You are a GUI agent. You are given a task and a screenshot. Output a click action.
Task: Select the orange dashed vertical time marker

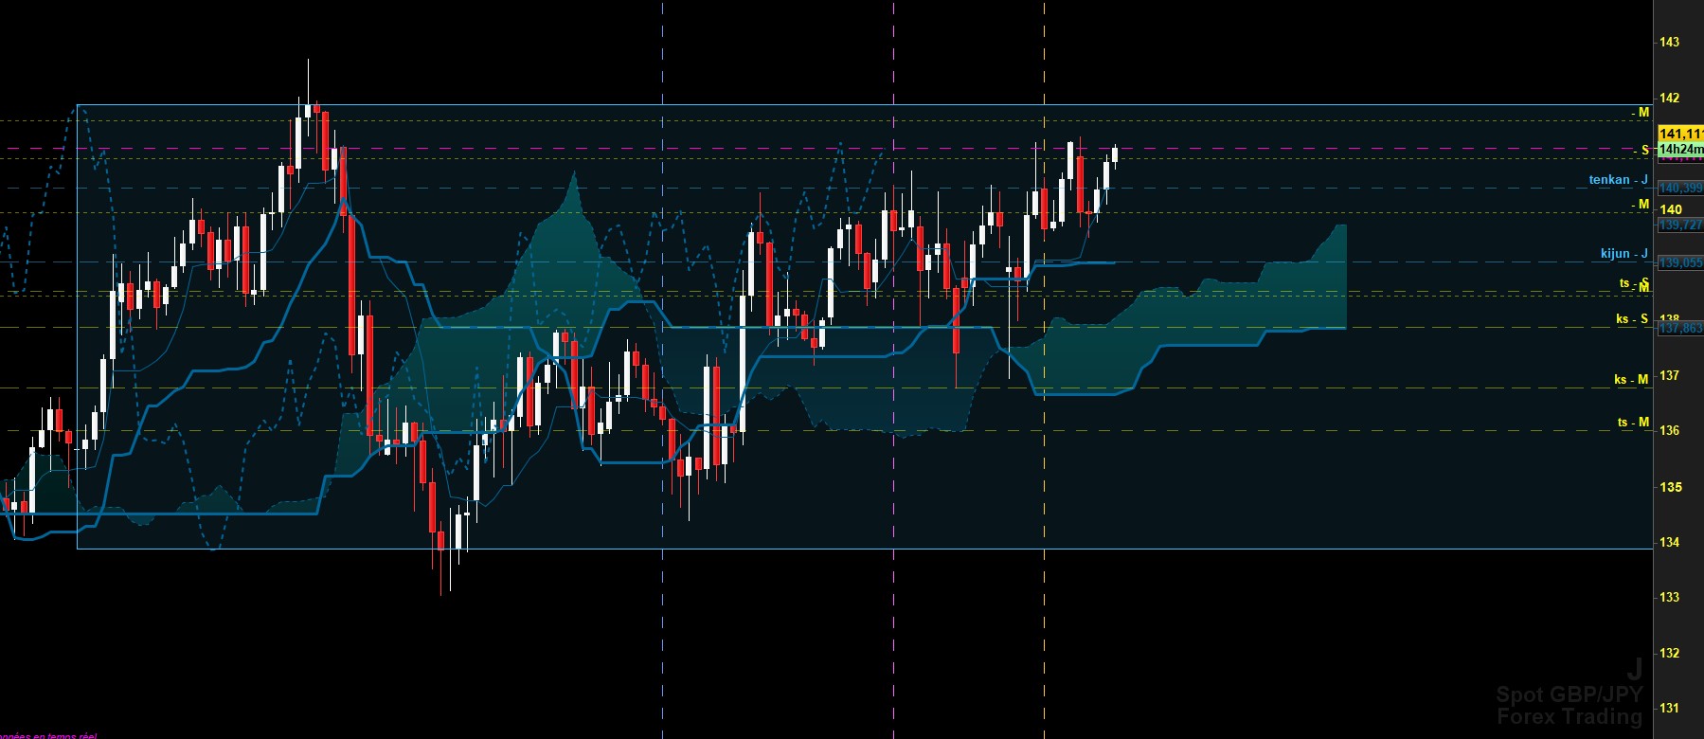(x=1044, y=369)
